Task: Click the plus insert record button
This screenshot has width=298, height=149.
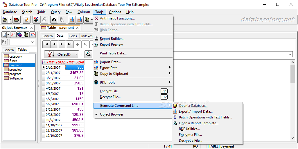Action: [78, 44]
